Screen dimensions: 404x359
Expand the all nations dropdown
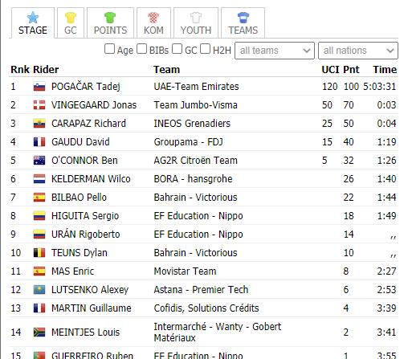tap(358, 51)
